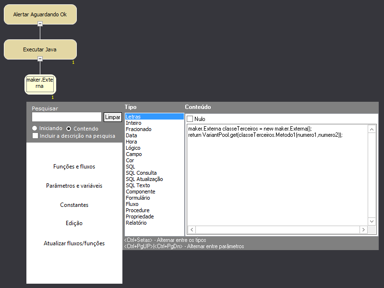Focus the Pesquisar search field
Image resolution: width=384 pixels, height=288 pixels.
(66, 117)
